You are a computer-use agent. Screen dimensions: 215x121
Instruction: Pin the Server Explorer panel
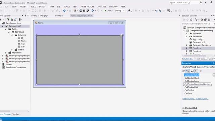pyautogui.click(x=25, y=16)
